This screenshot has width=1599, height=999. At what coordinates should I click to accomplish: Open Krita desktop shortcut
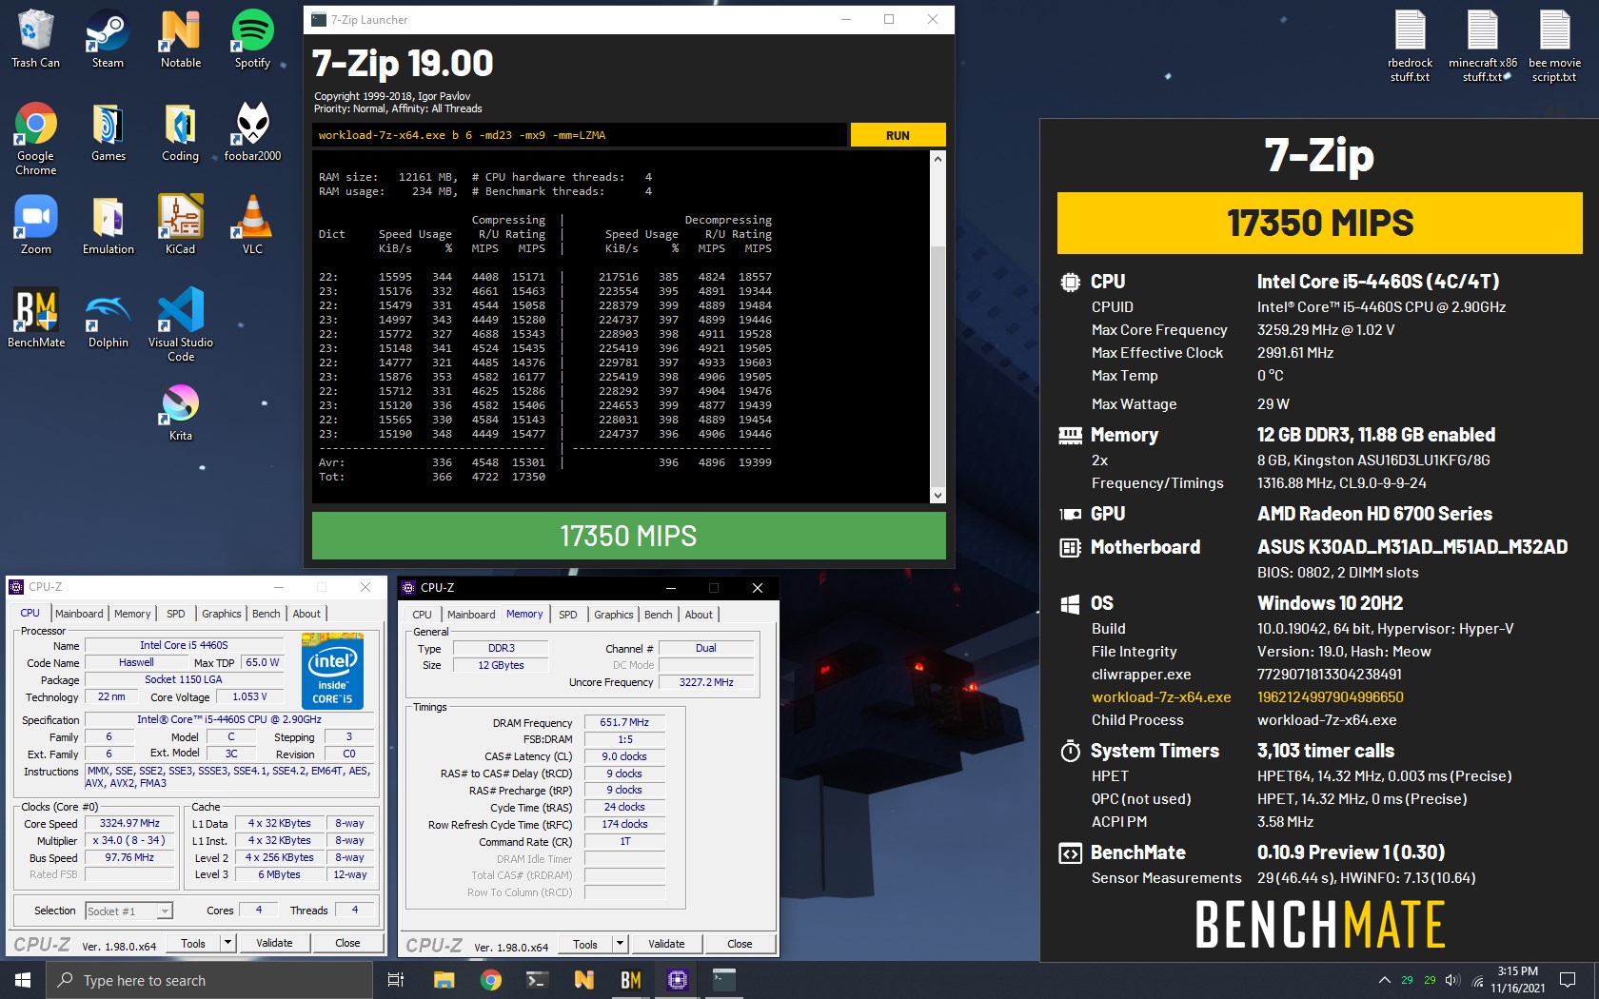[x=180, y=411]
